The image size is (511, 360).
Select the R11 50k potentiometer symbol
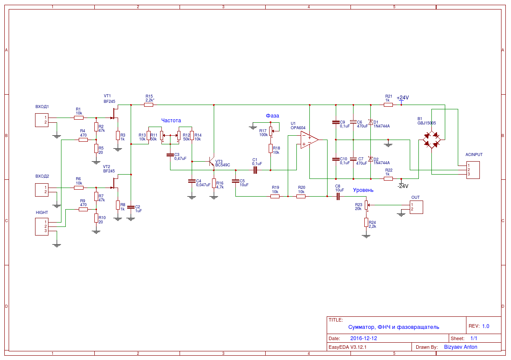tap(162, 135)
